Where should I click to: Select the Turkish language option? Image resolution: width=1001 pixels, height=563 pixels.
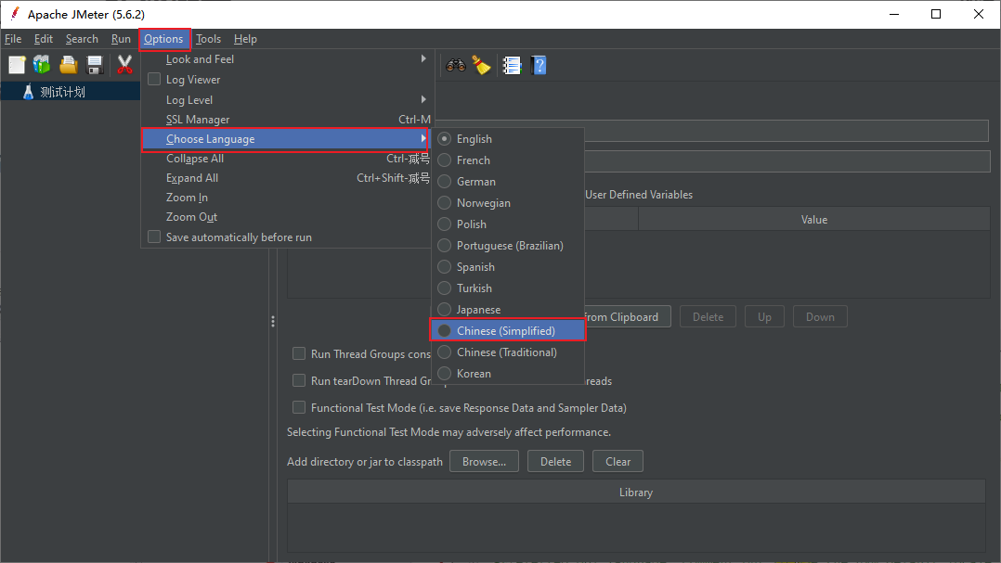[x=508, y=288]
